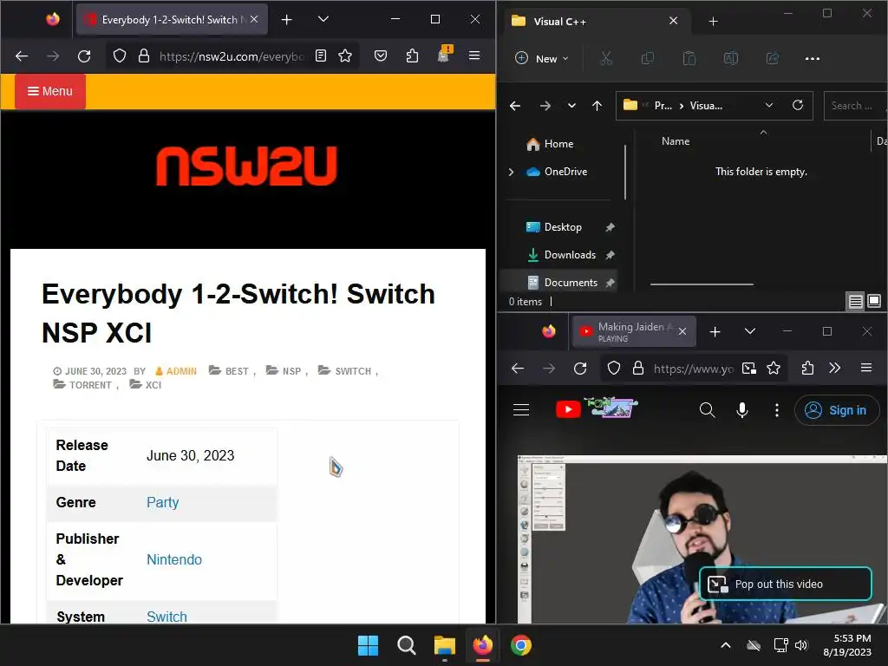Screen dimensions: 888x666
Task: Open Windows Start menu
Action: click(368, 645)
